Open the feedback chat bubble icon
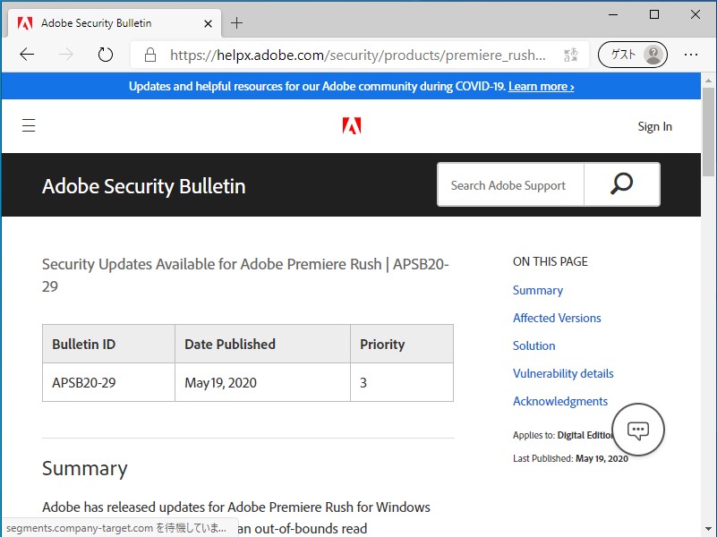The width and height of the screenshot is (717, 537). point(637,430)
